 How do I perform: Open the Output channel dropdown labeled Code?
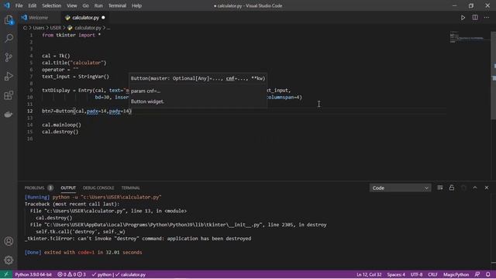(400, 188)
